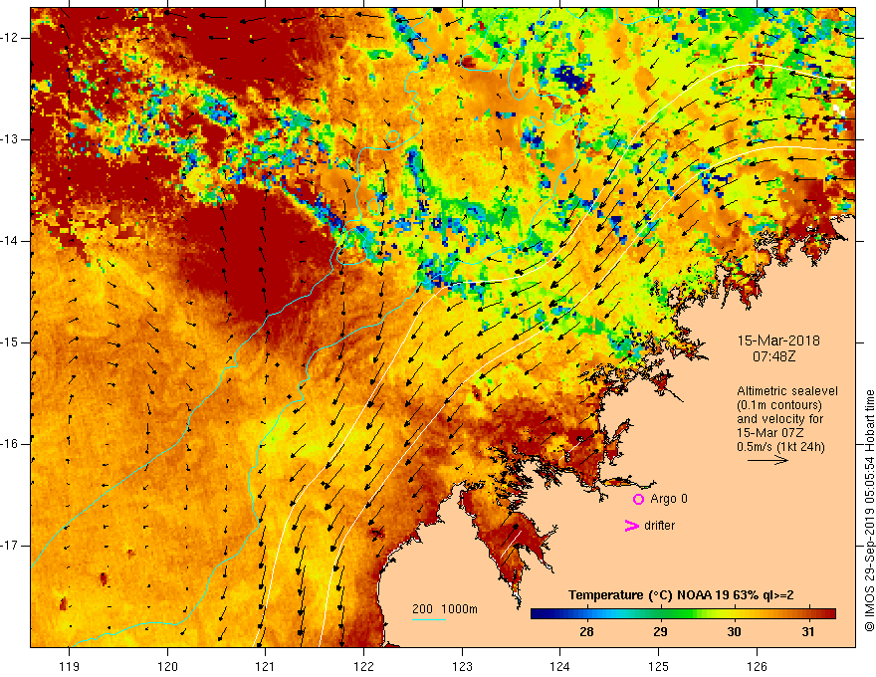
Task: Click the longitude axis label '121'
Action: (x=266, y=666)
